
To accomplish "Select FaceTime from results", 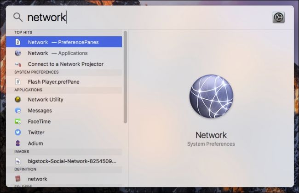I will click(x=64, y=121).
